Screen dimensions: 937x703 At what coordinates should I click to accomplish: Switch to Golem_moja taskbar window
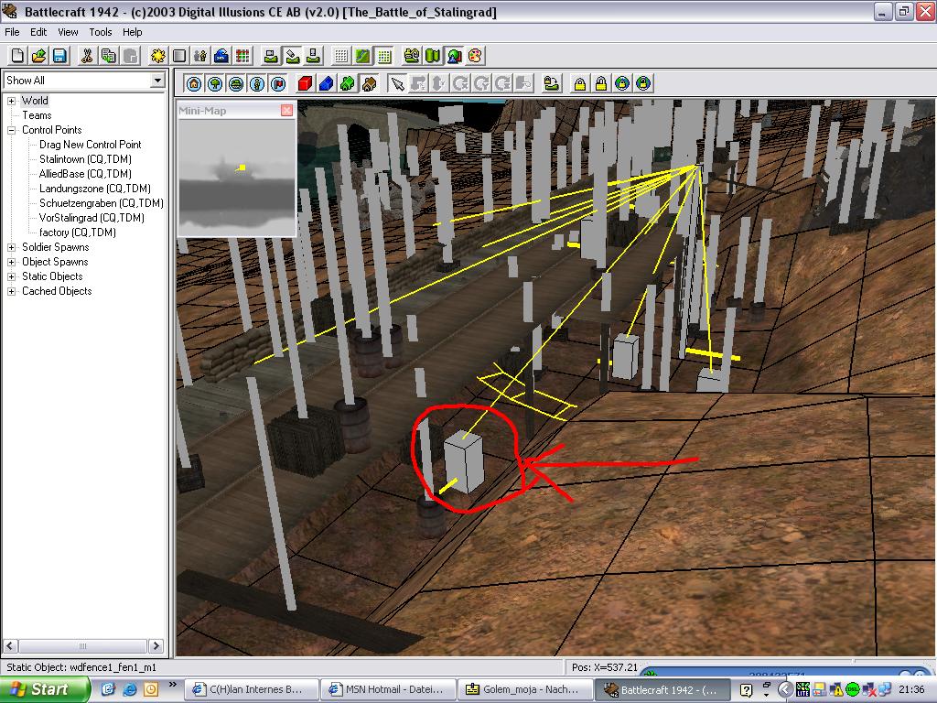[525, 690]
